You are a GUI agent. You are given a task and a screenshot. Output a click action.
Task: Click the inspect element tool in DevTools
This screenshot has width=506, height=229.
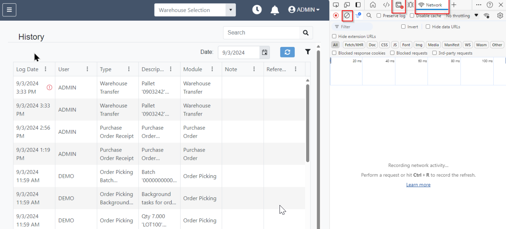(x=336, y=5)
